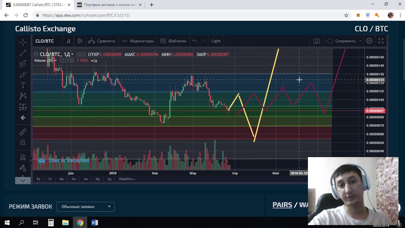Open Volume indicator settings gear

pos(67,60)
